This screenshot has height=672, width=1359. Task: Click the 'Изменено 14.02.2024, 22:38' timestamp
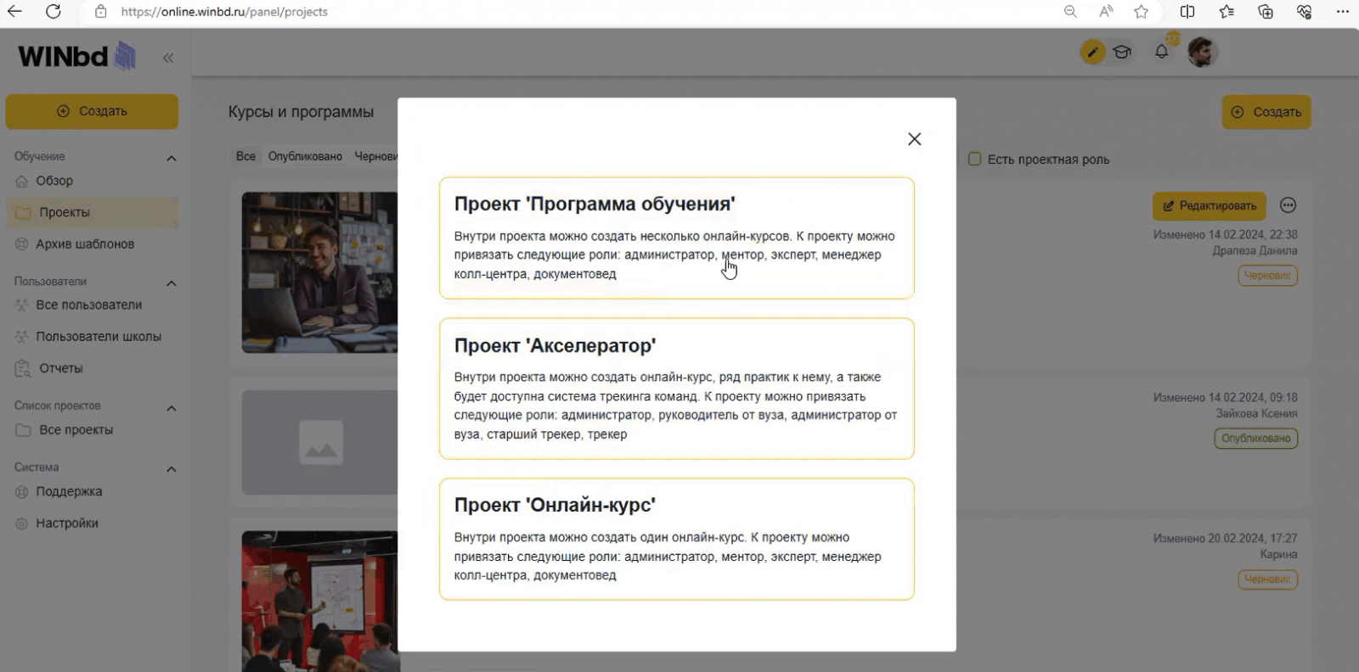[1225, 235]
